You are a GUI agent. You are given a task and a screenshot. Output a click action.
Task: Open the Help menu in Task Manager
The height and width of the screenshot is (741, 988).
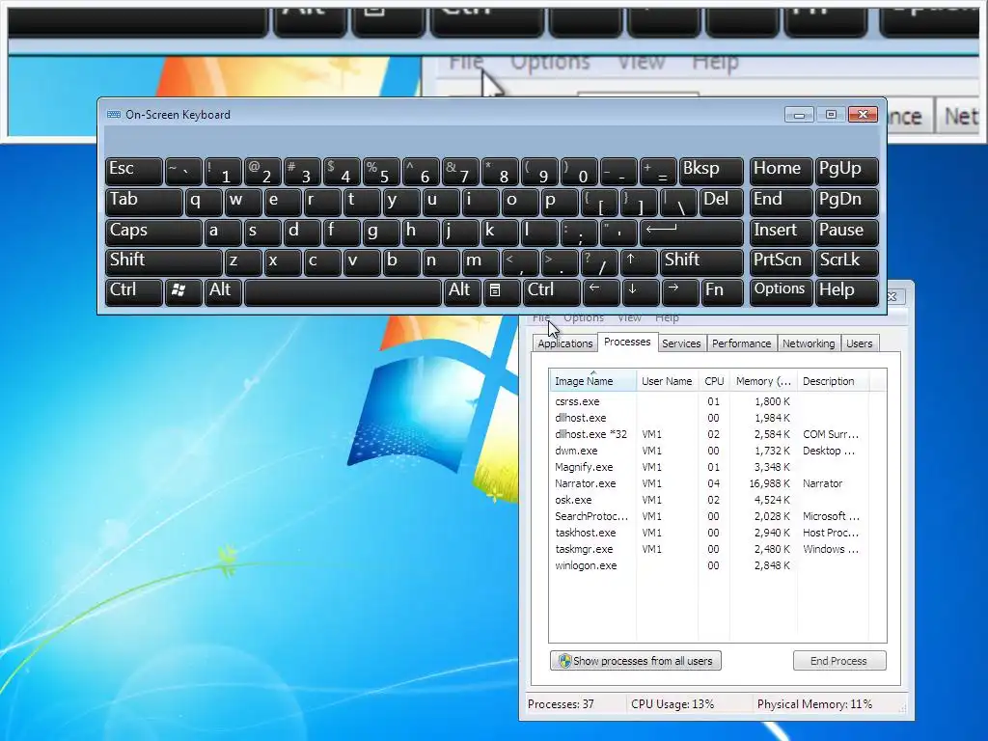pos(667,317)
